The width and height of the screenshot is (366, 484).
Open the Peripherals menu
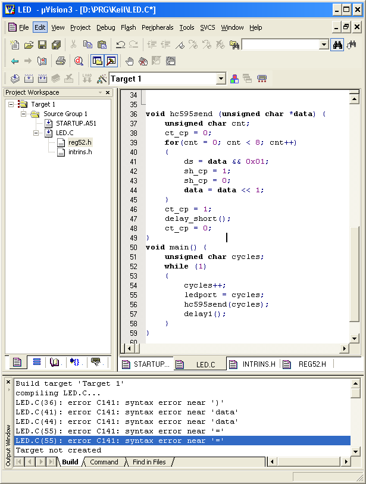tap(157, 27)
